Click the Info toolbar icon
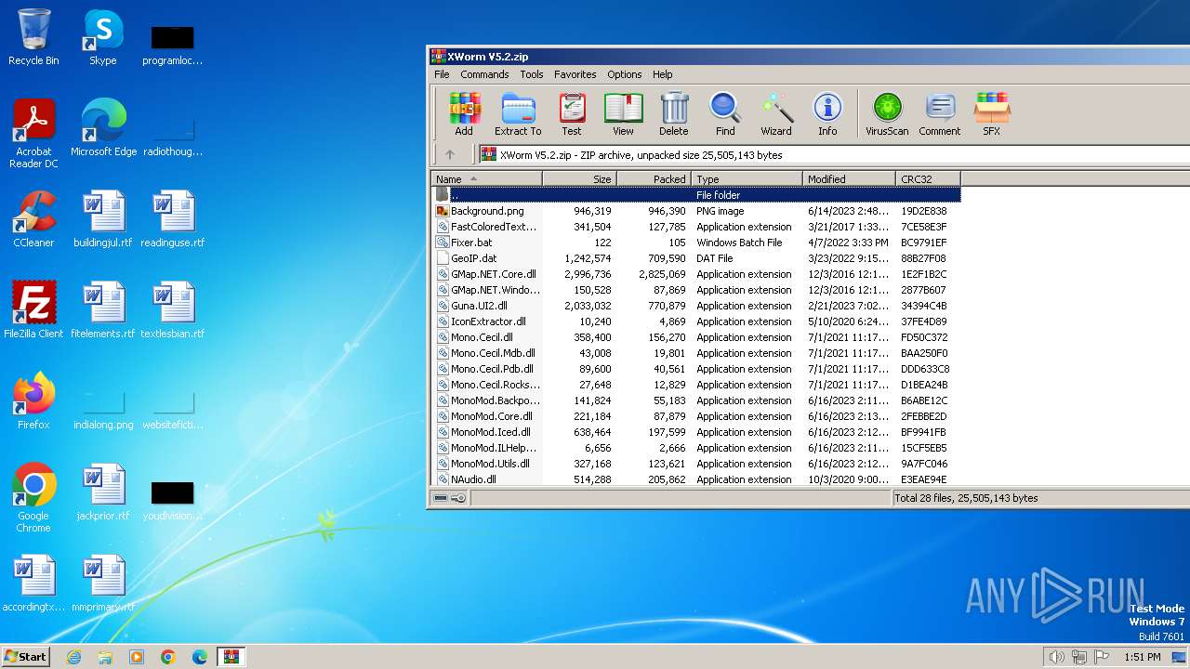The width and height of the screenshot is (1190, 669). (827, 114)
